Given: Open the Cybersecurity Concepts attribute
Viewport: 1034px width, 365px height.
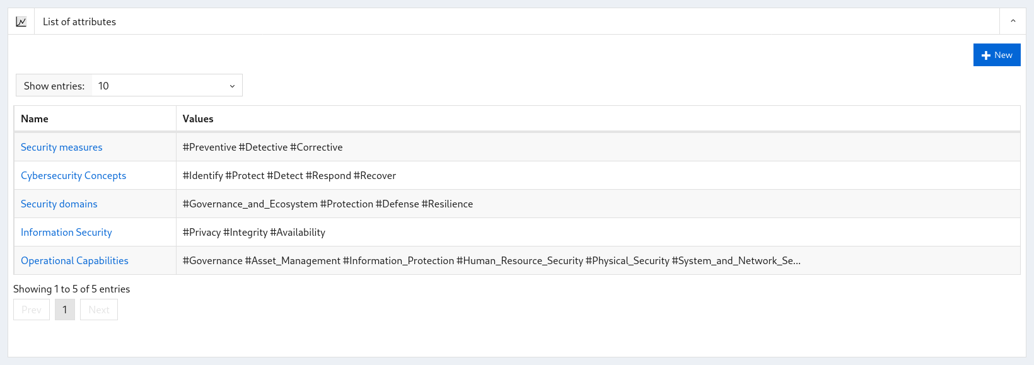Looking at the screenshot, I should (x=73, y=175).
